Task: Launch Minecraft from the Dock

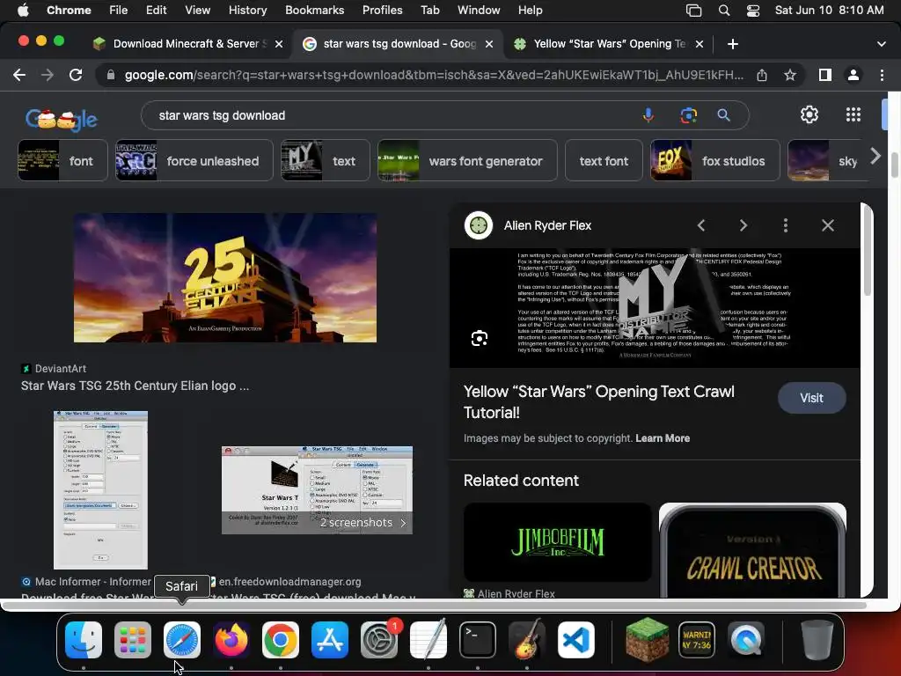Action: pos(647,640)
